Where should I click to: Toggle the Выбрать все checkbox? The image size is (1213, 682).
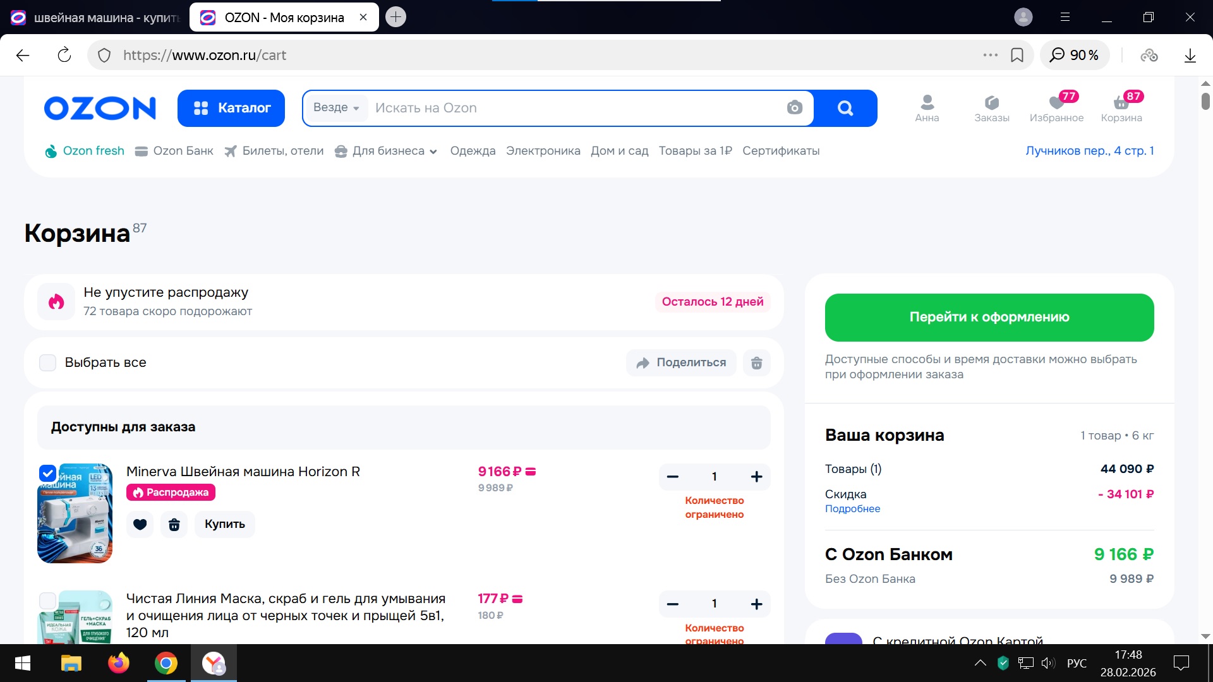click(48, 362)
